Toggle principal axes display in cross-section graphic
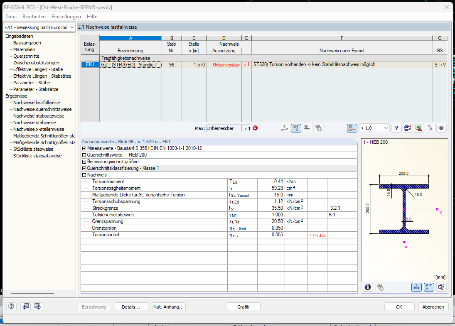The image size is (455, 326). [429, 287]
